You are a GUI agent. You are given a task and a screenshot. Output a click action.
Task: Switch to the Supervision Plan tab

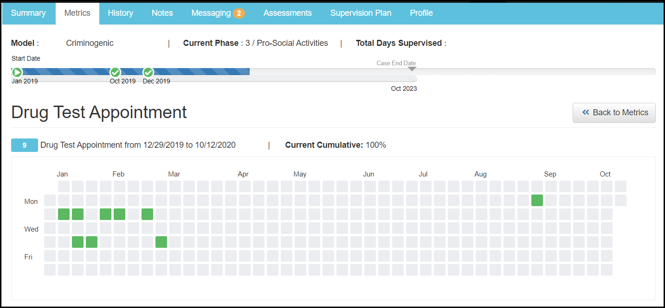[x=361, y=13]
